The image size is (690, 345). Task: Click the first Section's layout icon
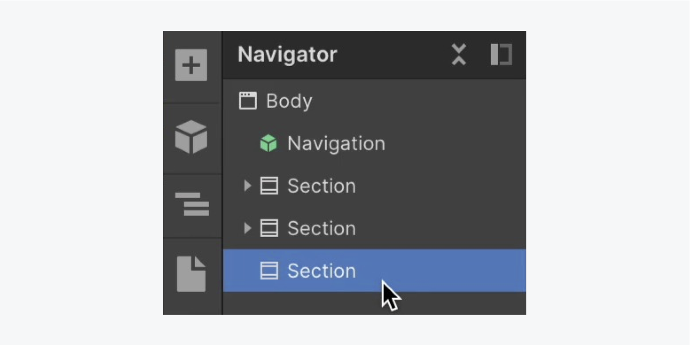pyautogui.click(x=269, y=186)
